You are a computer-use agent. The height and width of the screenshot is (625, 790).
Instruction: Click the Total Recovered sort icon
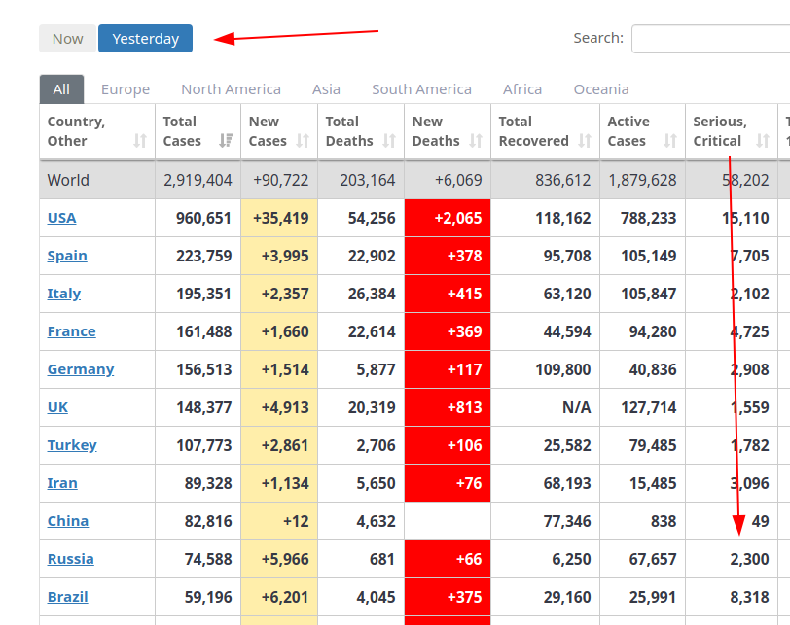(585, 141)
